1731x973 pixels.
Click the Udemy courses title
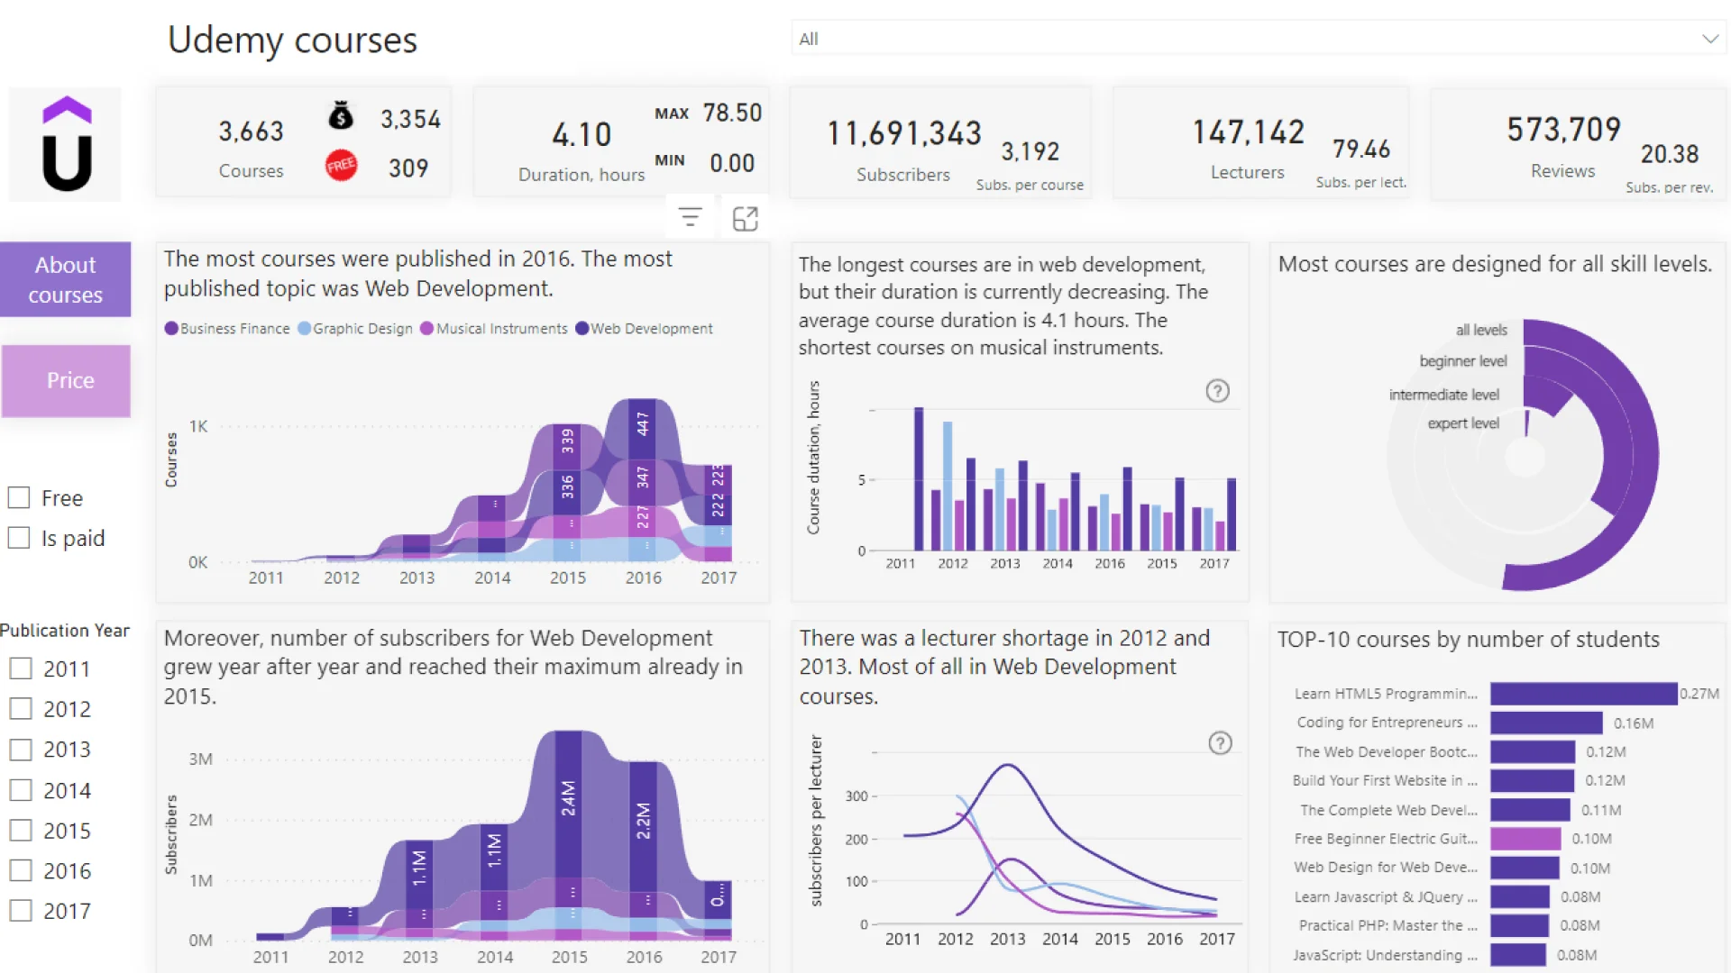coord(292,41)
